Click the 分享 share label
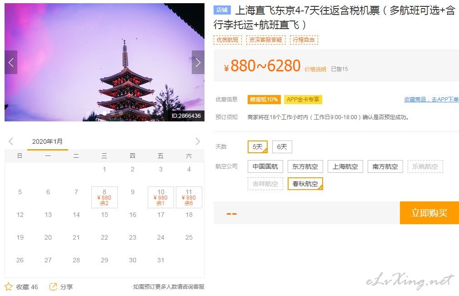 pyautogui.click(x=66, y=287)
